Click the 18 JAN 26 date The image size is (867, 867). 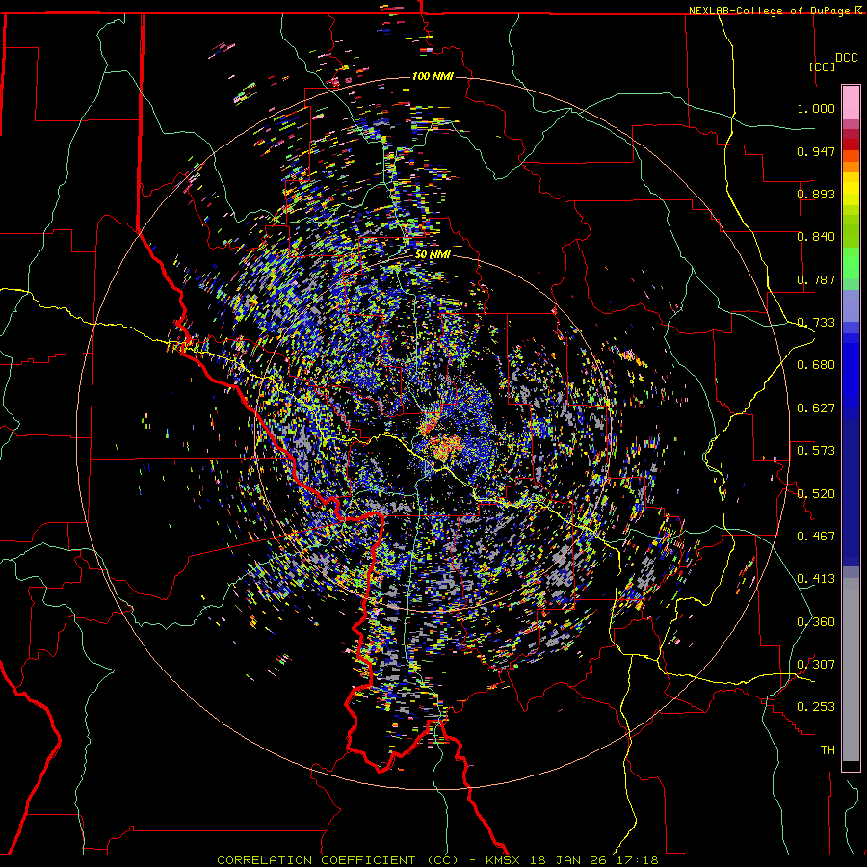567,860
